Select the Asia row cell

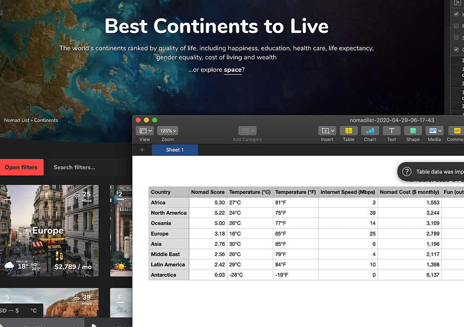coord(169,244)
